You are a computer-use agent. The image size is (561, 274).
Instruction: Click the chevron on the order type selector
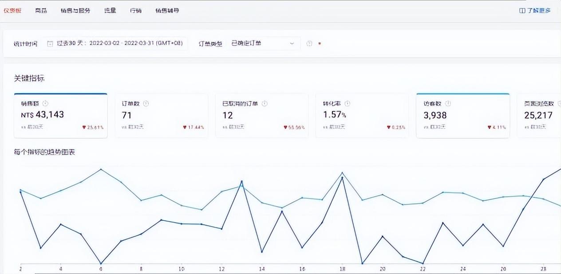coord(292,43)
